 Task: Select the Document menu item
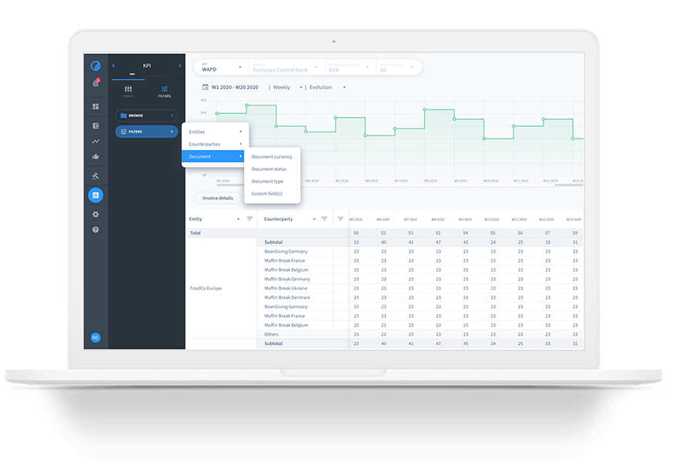pyautogui.click(x=213, y=156)
